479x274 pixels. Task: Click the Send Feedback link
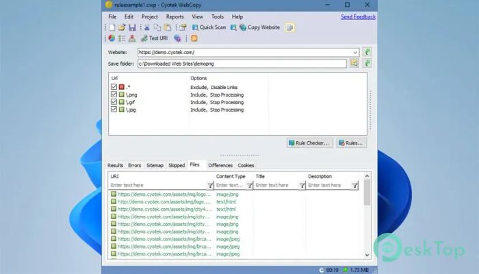358,17
